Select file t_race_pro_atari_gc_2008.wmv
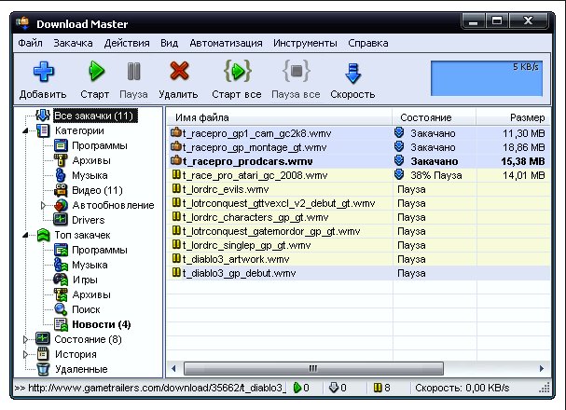 255,175
